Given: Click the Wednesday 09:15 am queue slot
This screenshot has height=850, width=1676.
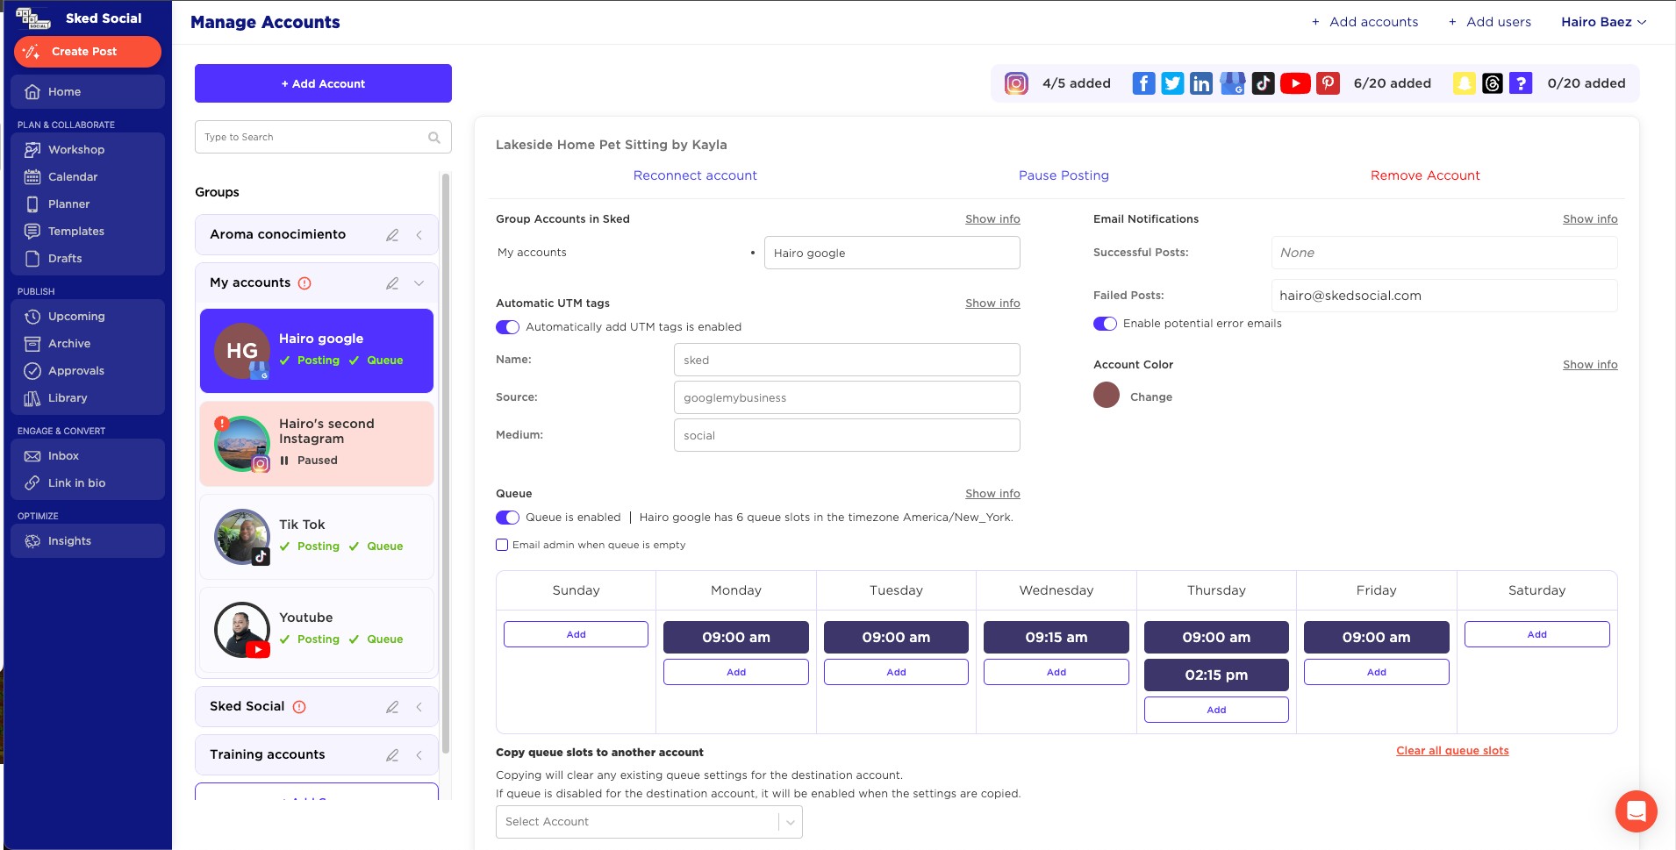Looking at the screenshot, I should (1056, 637).
